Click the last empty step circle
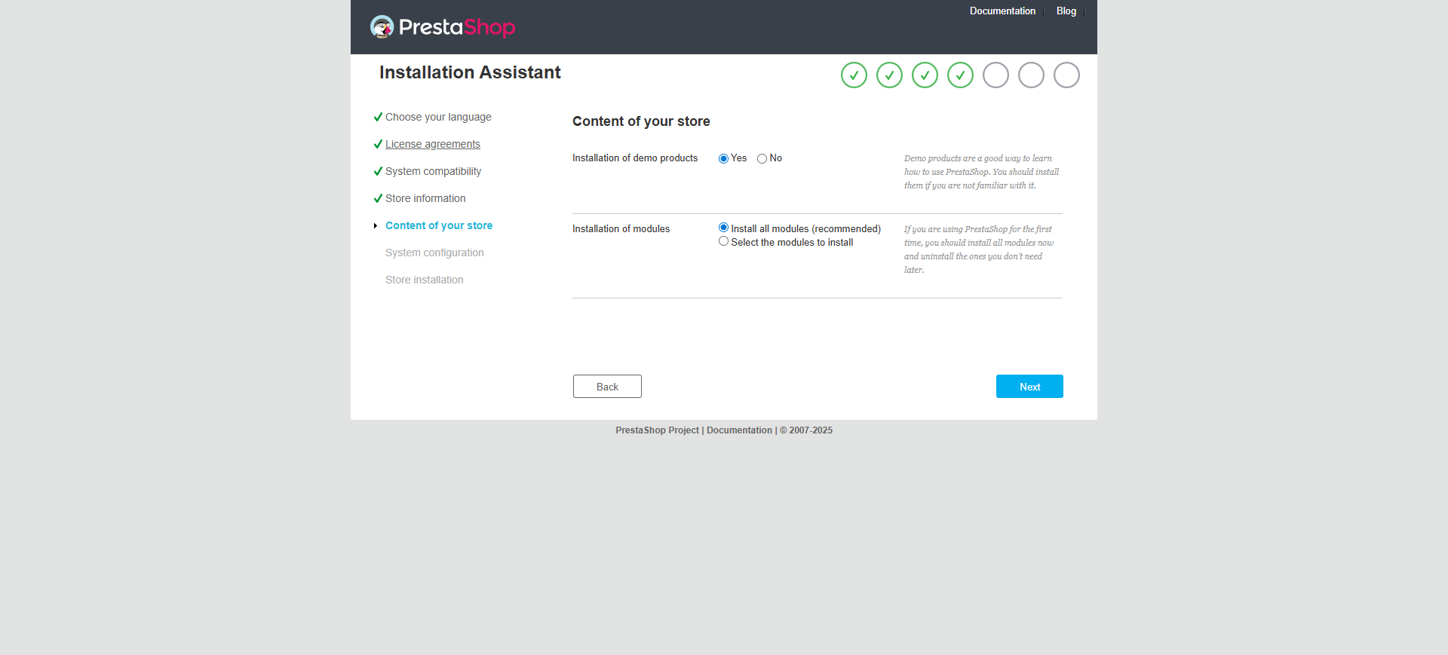The width and height of the screenshot is (1448, 655). click(x=1066, y=75)
